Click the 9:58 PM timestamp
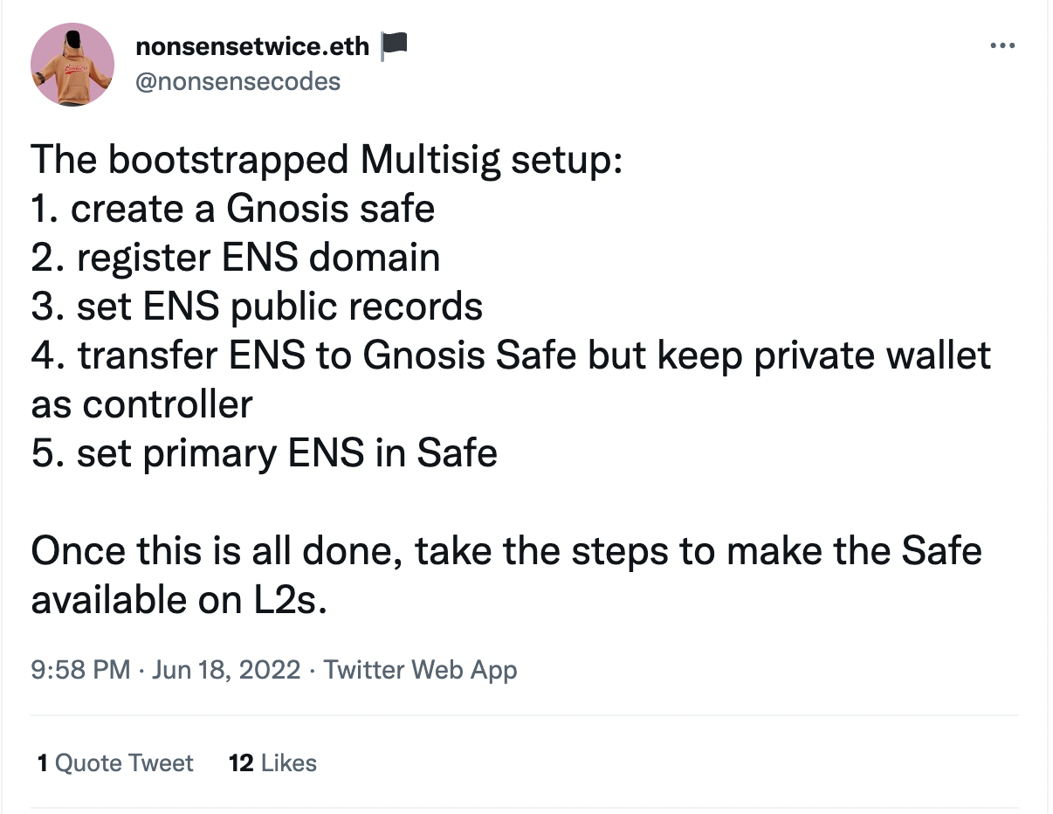The height and width of the screenshot is (814, 1053). pyautogui.click(x=80, y=670)
